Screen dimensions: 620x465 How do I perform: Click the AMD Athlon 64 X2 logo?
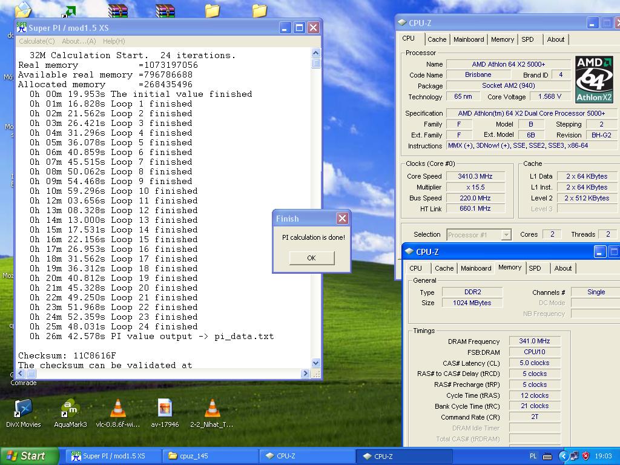(595, 79)
